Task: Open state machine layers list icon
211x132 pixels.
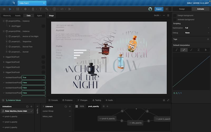Action: [104, 106]
